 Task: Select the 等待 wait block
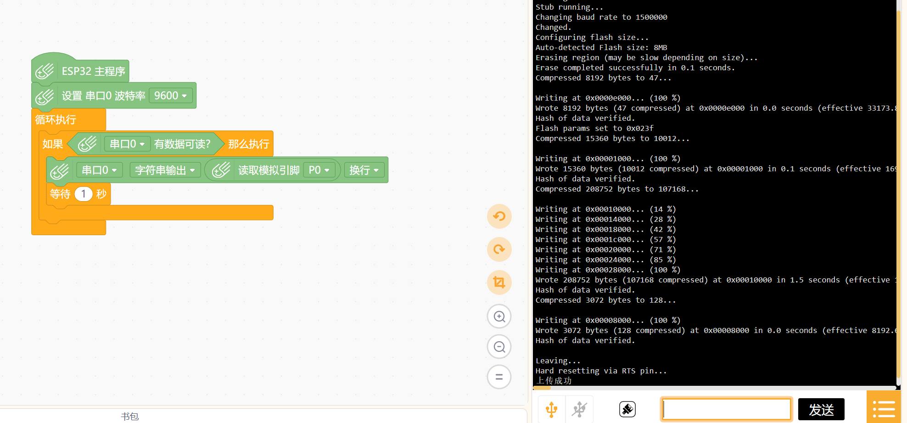click(x=60, y=194)
